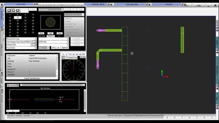Switch to the ARCH side tab

[x=2, y=81]
